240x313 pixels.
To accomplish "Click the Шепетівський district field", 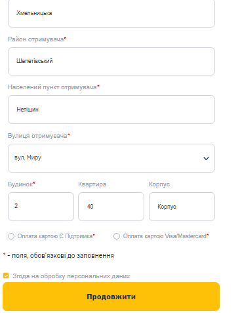I will point(111,62).
